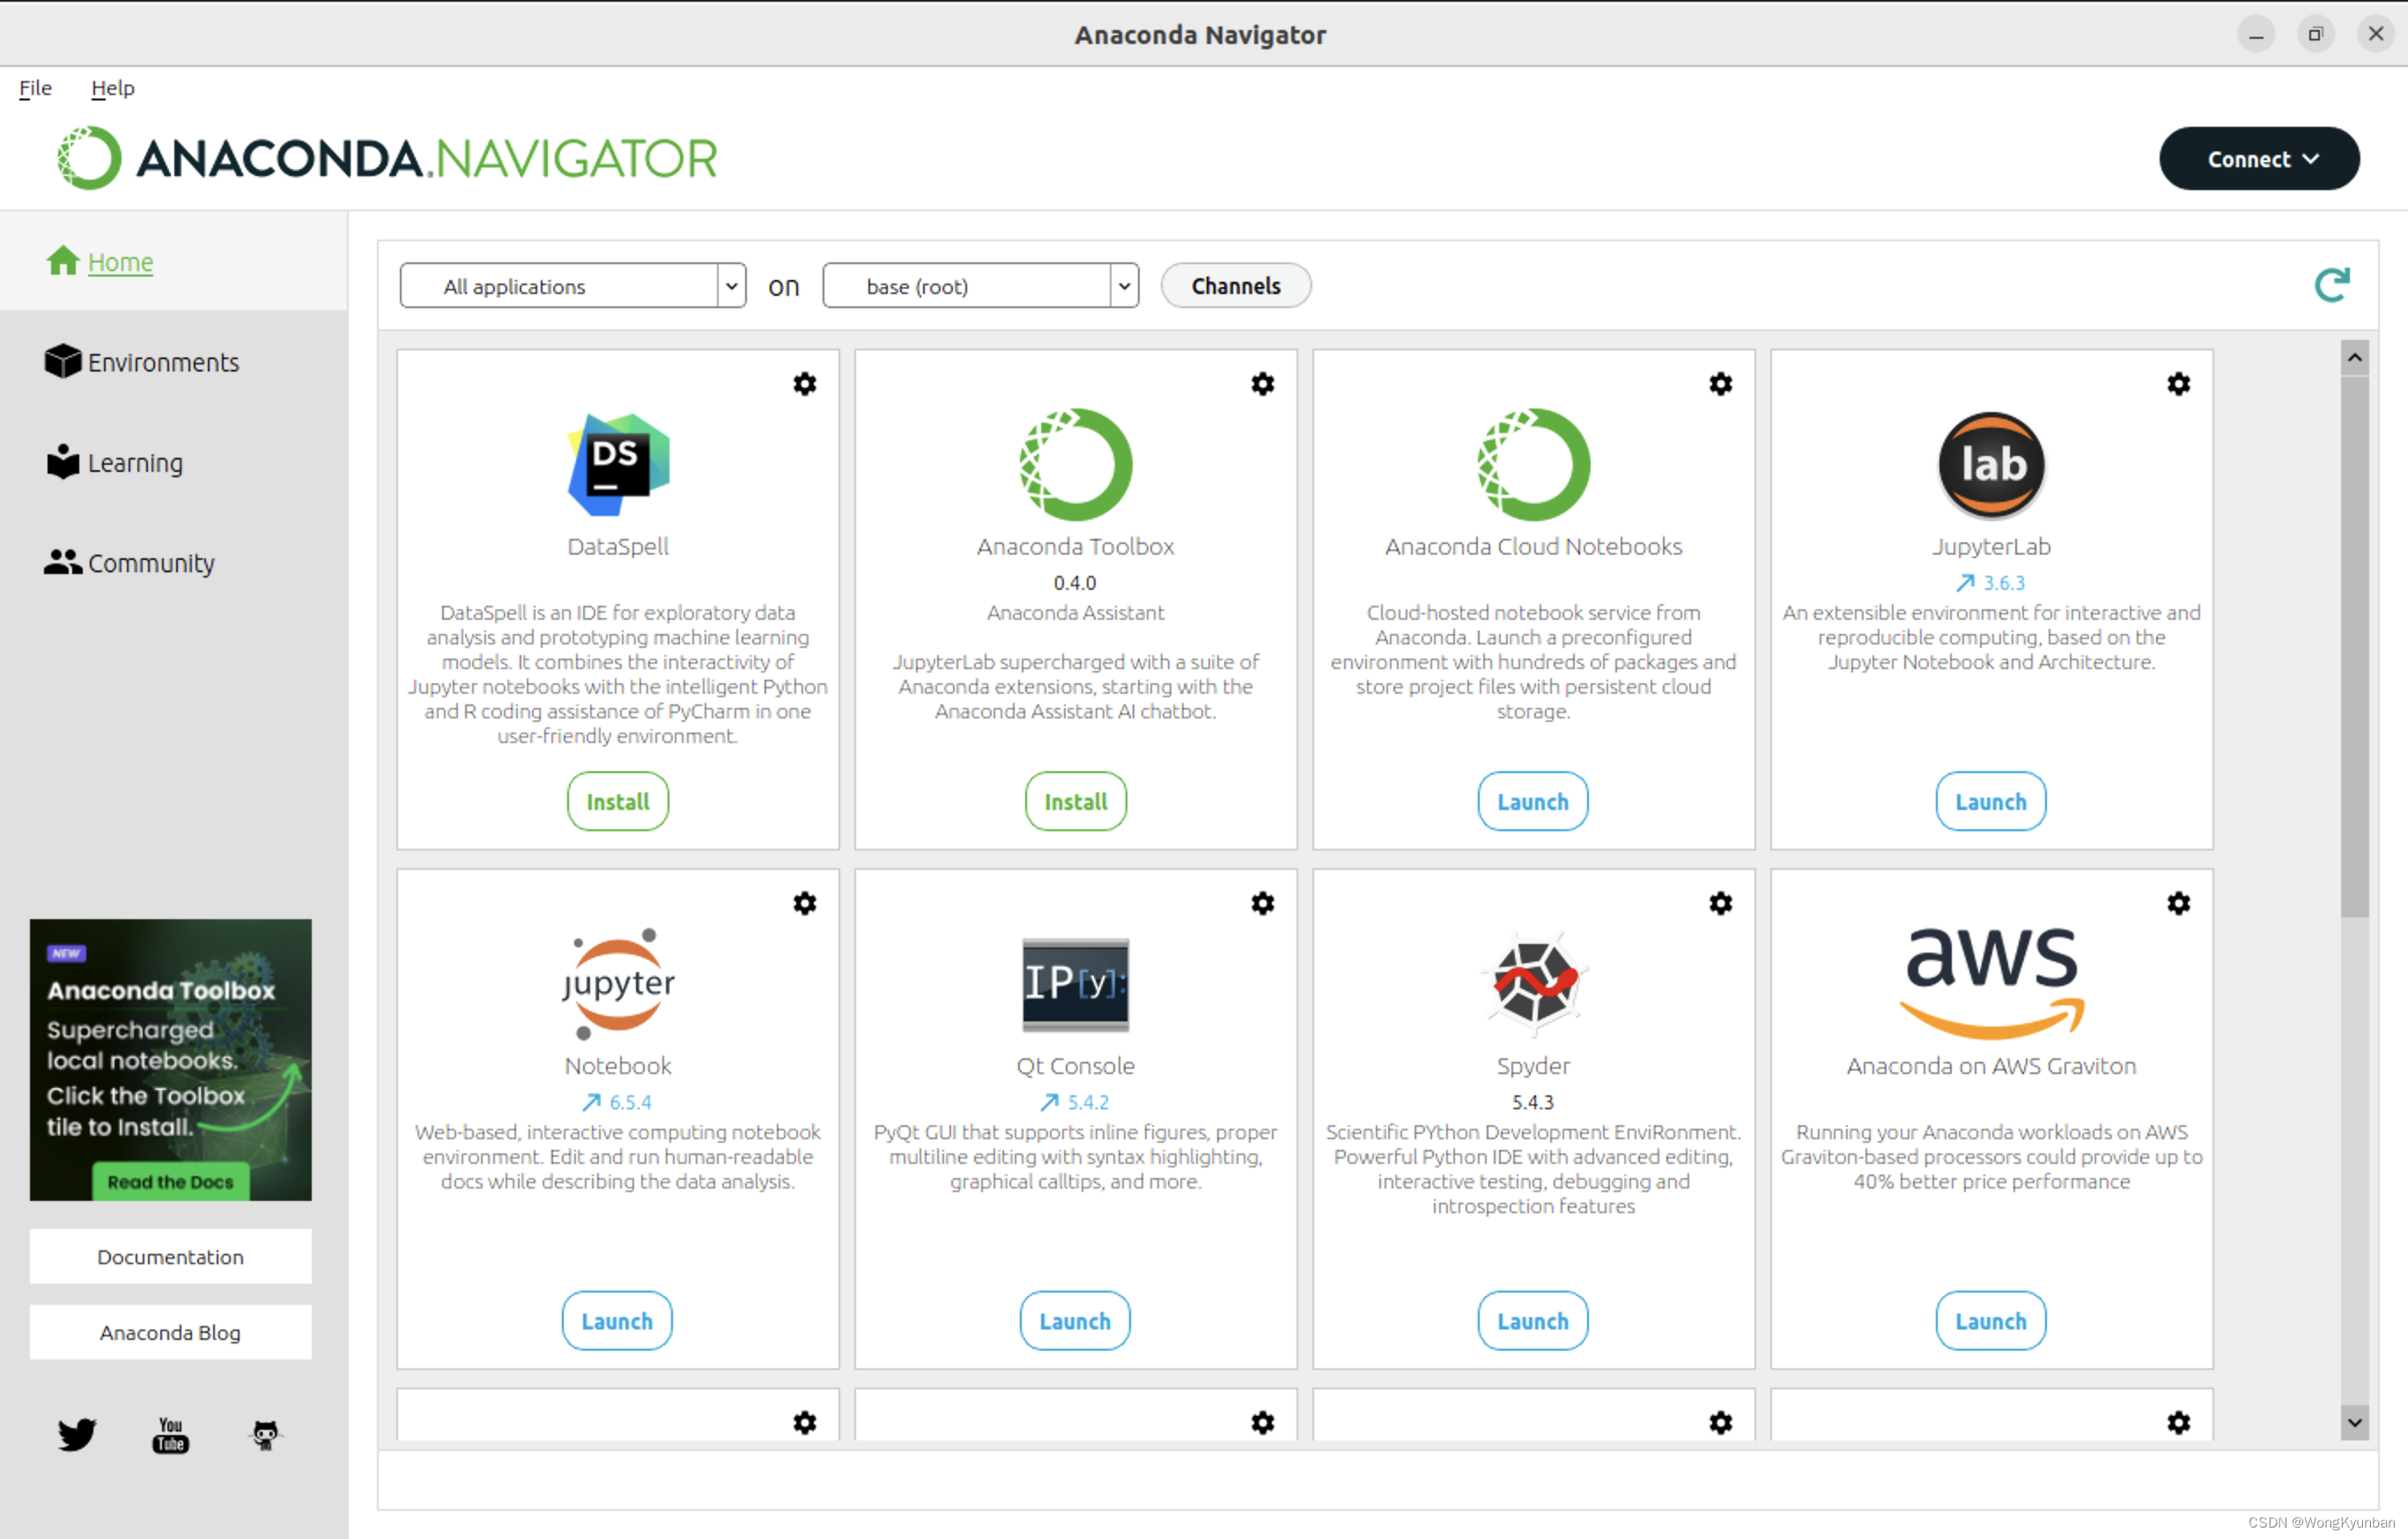Click the vertical scrollbar thumb

(x=2355, y=646)
